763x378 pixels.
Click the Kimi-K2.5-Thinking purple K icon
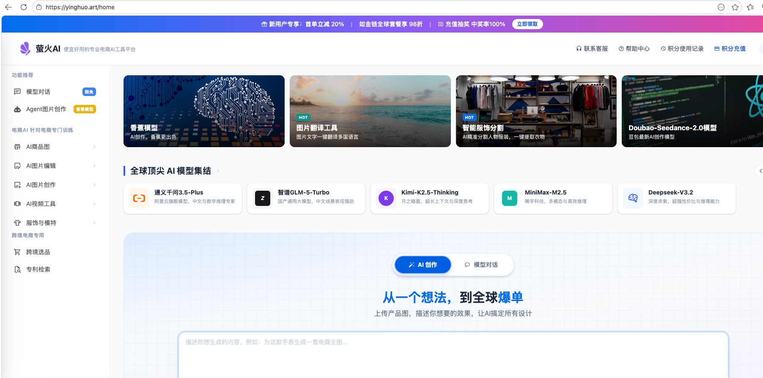tap(386, 198)
